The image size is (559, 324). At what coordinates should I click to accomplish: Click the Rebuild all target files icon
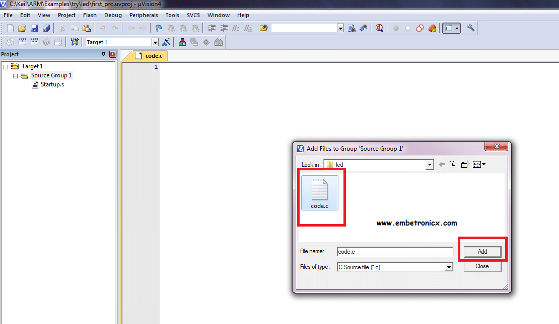point(34,42)
